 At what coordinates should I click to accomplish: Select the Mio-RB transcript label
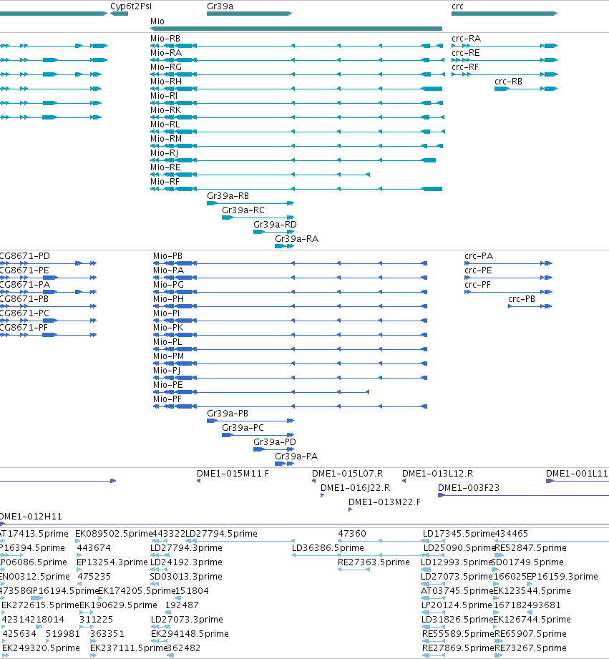coord(165,39)
